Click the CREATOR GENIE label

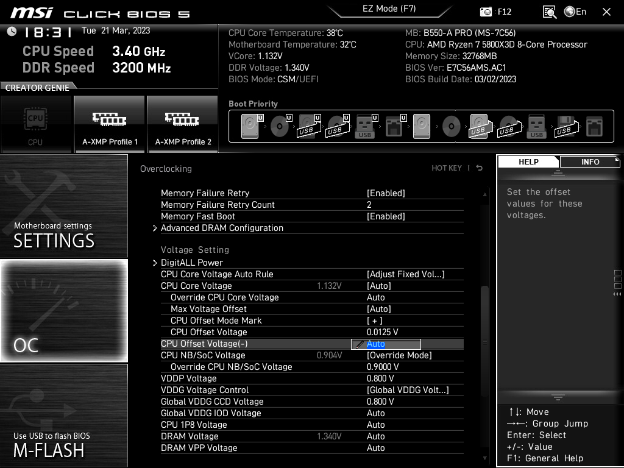click(x=37, y=88)
